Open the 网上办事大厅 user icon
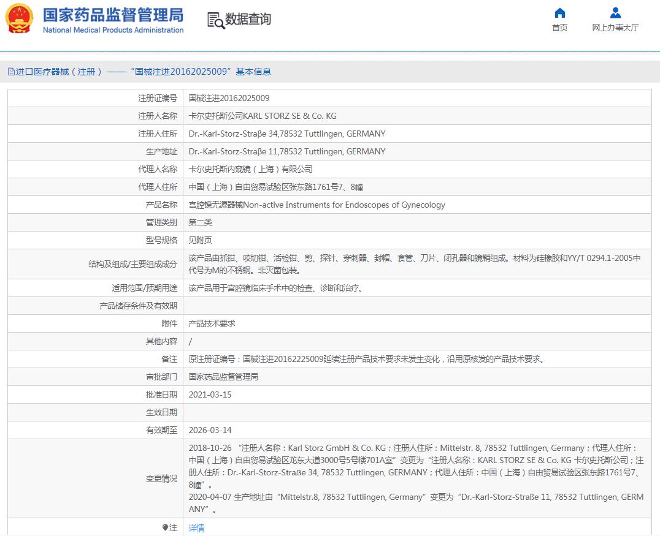 615,13
